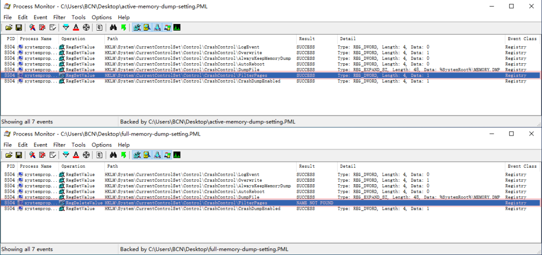Click NAME NOT FOUND result cell
This screenshot has width=542, height=255.
[x=315, y=203]
